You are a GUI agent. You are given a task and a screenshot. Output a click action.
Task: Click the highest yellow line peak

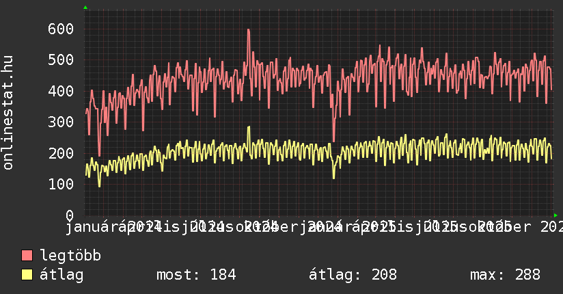click(249, 127)
